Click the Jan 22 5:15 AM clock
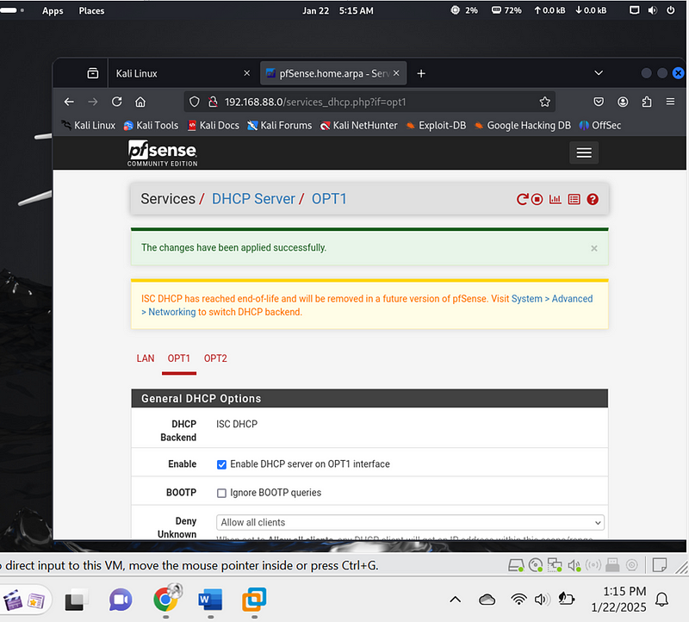 (x=338, y=10)
